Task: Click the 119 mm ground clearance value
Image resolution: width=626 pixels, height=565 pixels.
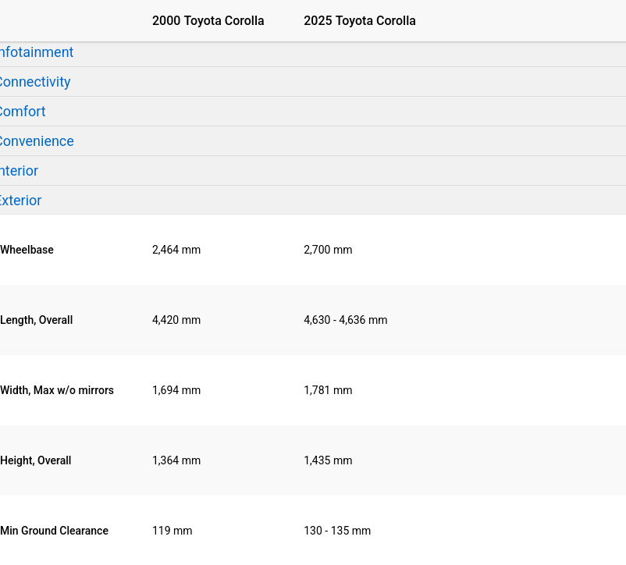Action: tap(172, 531)
